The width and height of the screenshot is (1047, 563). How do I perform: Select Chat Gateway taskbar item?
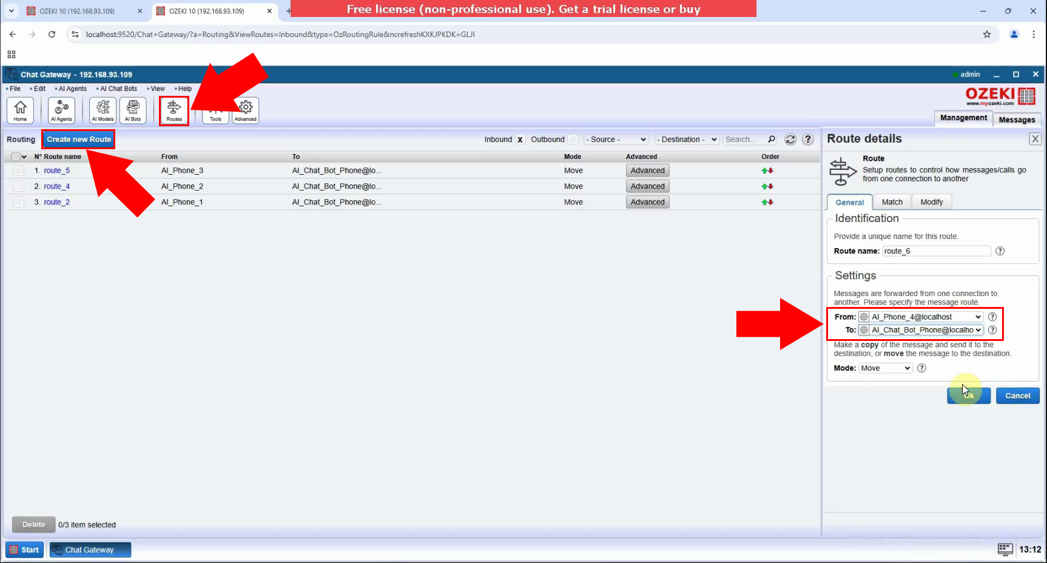tap(90, 550)
